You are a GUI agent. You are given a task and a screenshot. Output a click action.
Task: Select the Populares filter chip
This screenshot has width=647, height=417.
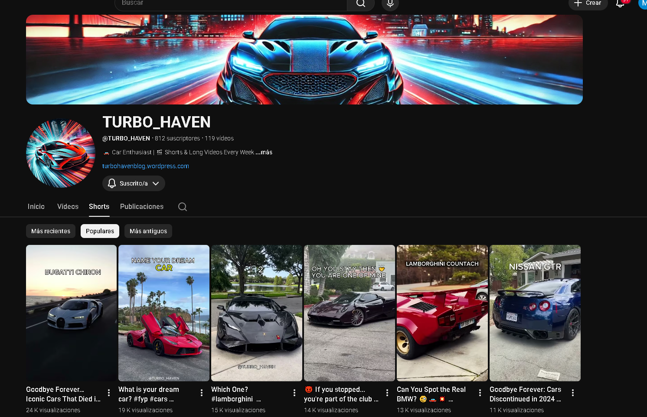click(x=100, y=231)
